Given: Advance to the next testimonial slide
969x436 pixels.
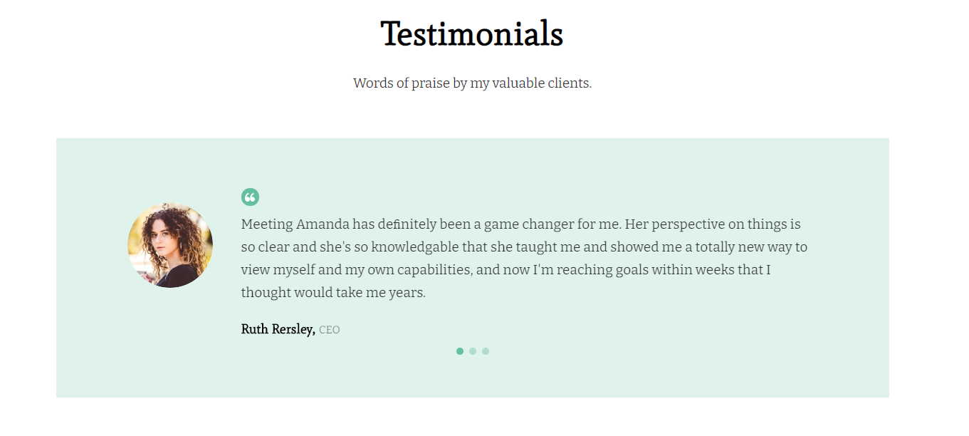Looking at the screenshot, I should coord(472,351).
